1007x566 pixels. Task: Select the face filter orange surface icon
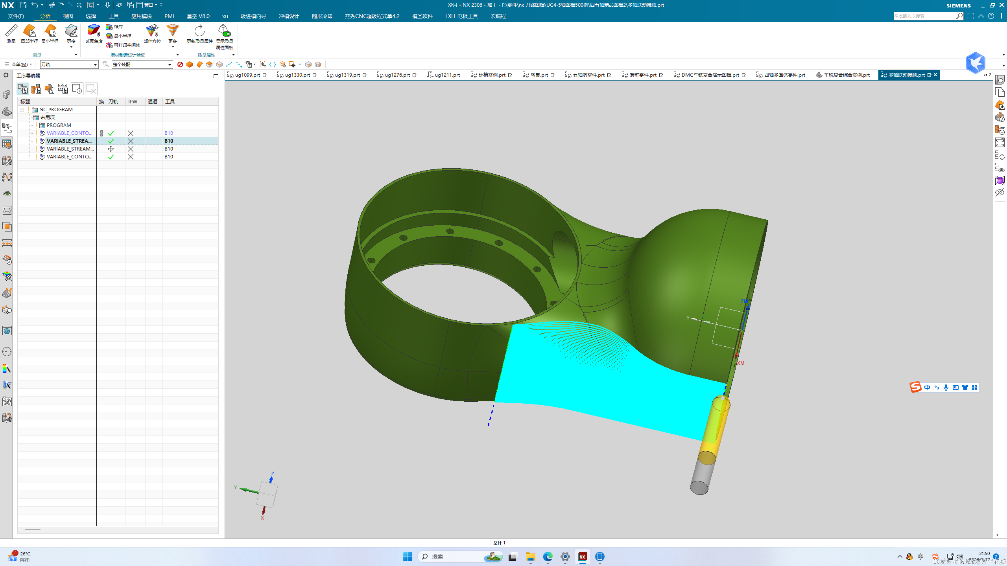(199, 64)
